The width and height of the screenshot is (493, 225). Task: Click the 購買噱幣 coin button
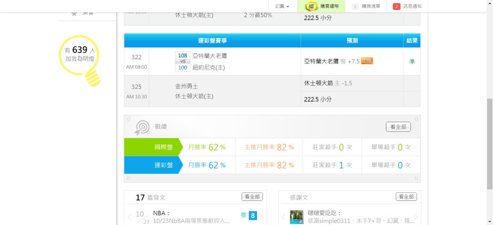[x=321, y=6]
